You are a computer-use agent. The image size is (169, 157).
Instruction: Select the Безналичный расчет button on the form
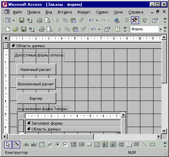pos(36,84)
